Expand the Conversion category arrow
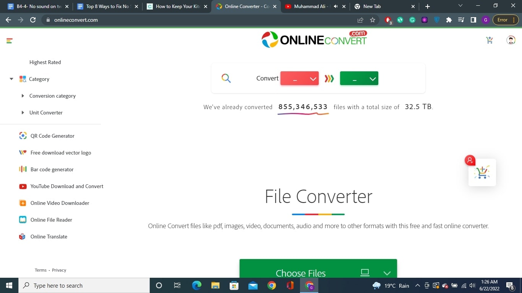This screenshot has height=293, width=522. [x=23, y=96]
